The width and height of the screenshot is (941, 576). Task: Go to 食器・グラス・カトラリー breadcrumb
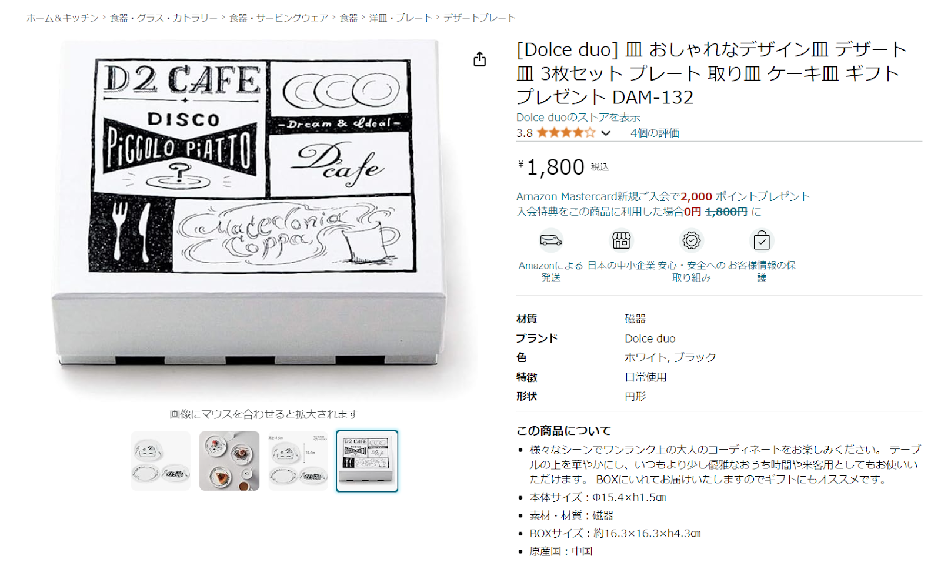[164, 18]
